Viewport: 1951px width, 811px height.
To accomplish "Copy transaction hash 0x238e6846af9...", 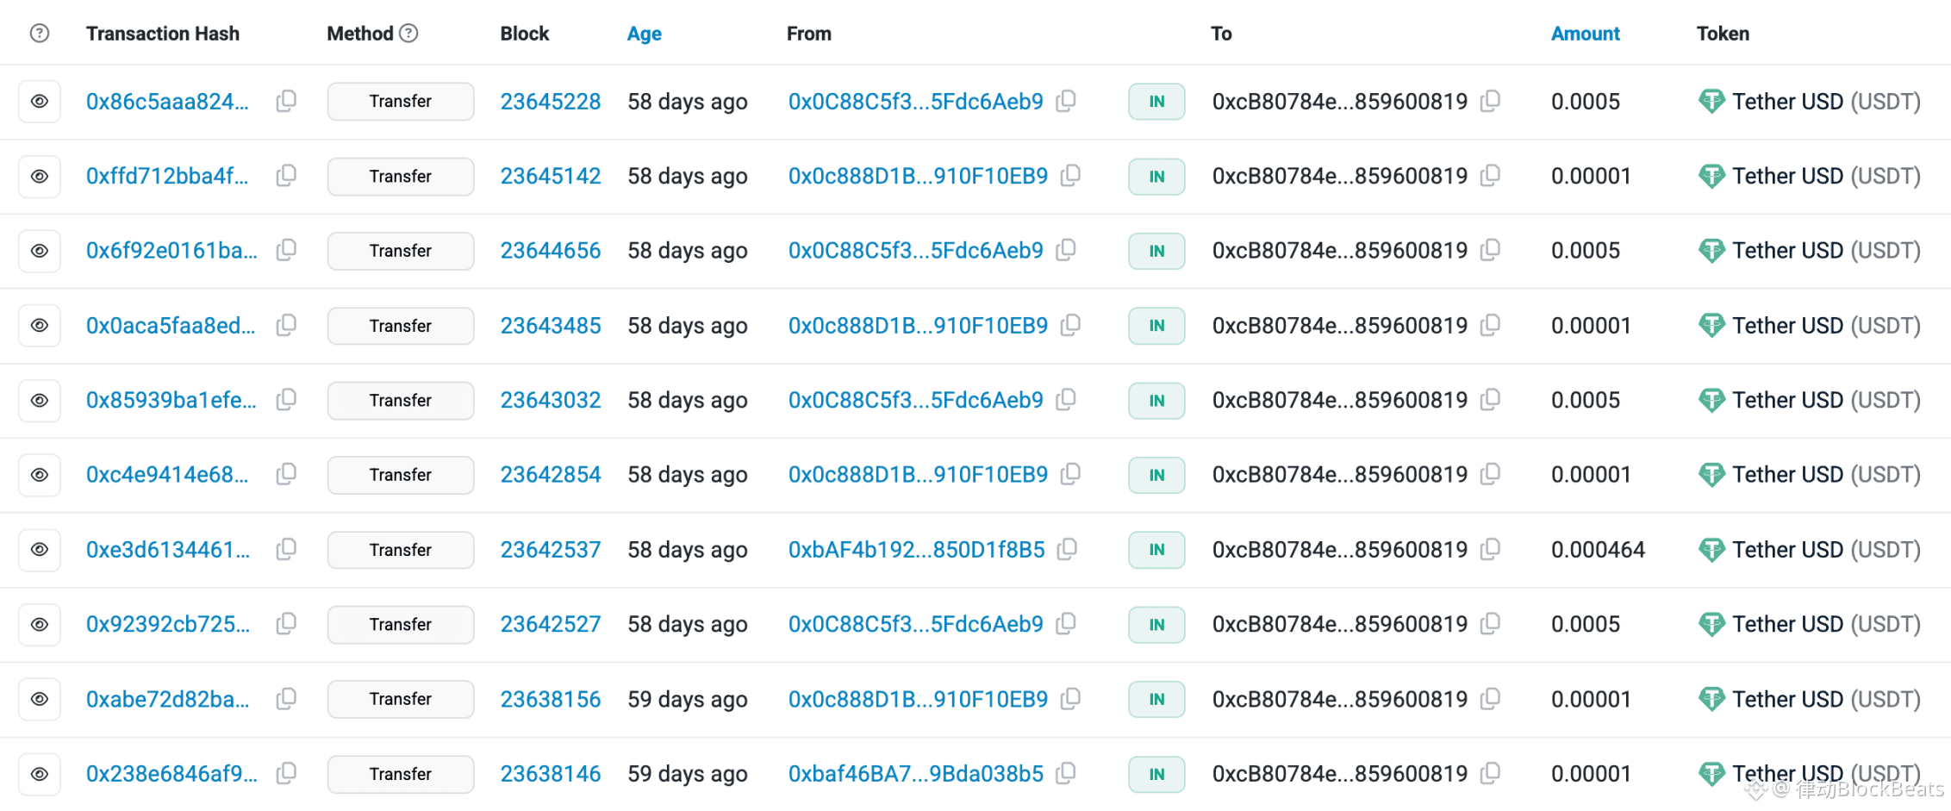I will (x=286, y=773).
